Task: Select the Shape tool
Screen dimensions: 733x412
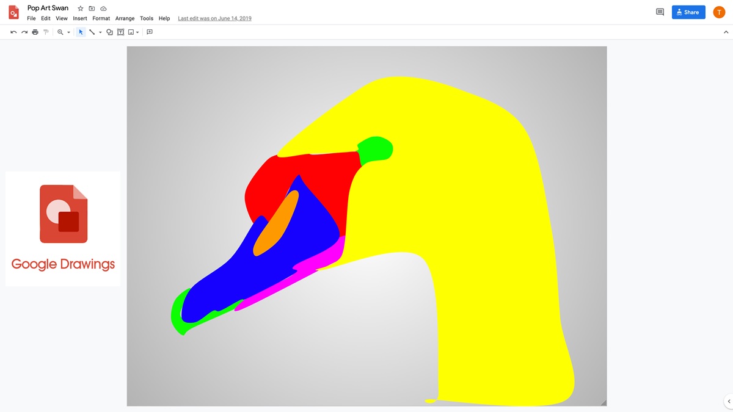Action: point(109,32)
